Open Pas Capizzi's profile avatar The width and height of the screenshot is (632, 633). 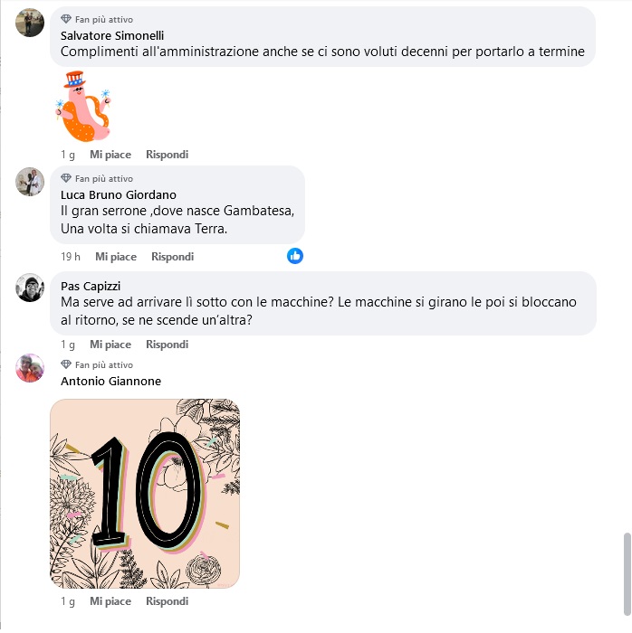[30, 288]
